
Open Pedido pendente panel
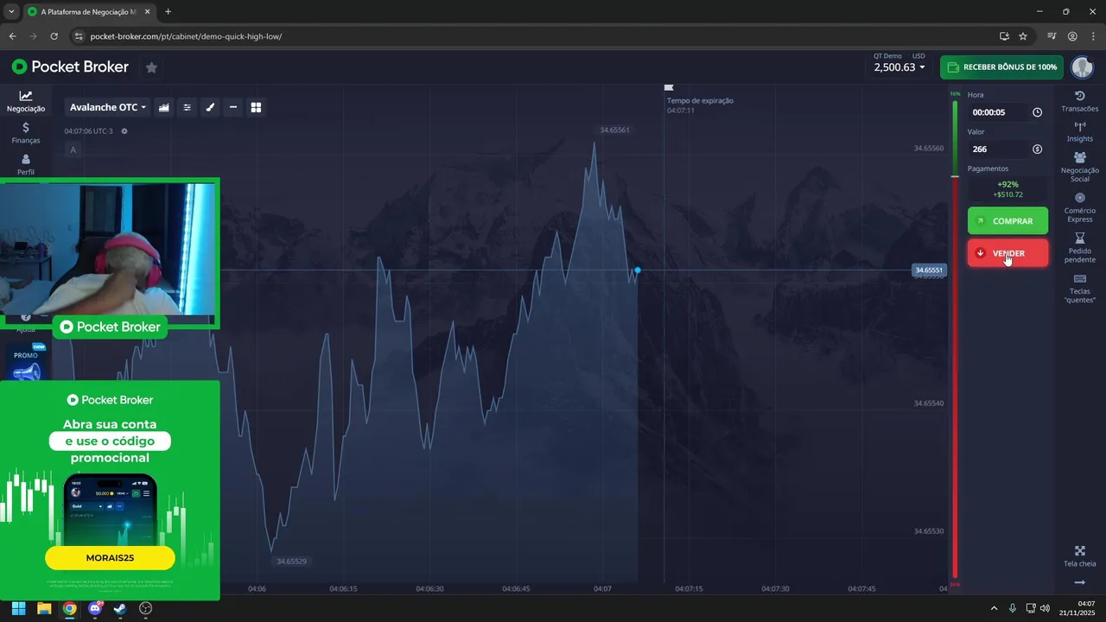point(1079,248)
